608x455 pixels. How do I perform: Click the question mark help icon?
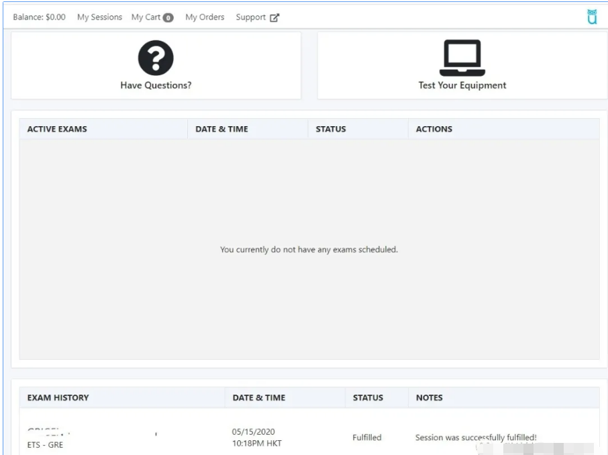click(x=156, y=58)
